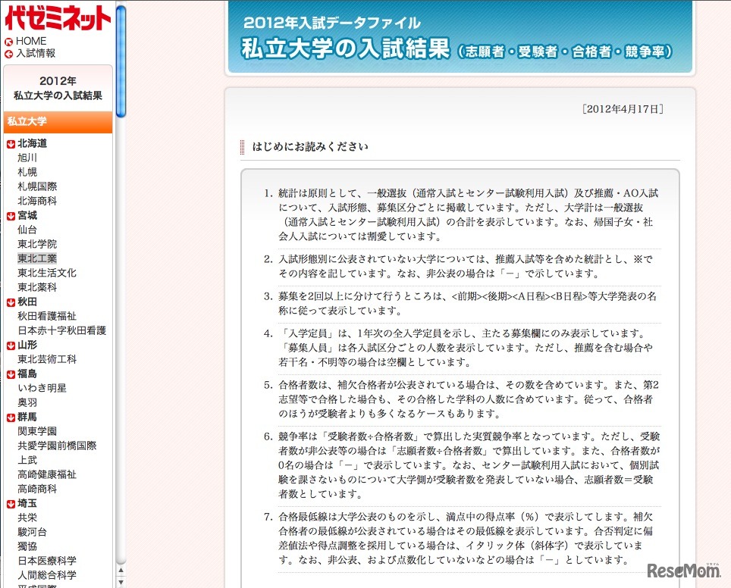Open the 入試情報 link

pyautogui.click(x=36, y=54)
